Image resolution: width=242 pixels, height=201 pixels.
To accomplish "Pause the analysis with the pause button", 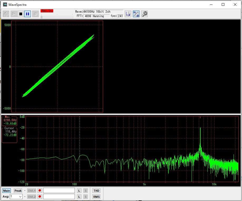I will click(27, 14).
